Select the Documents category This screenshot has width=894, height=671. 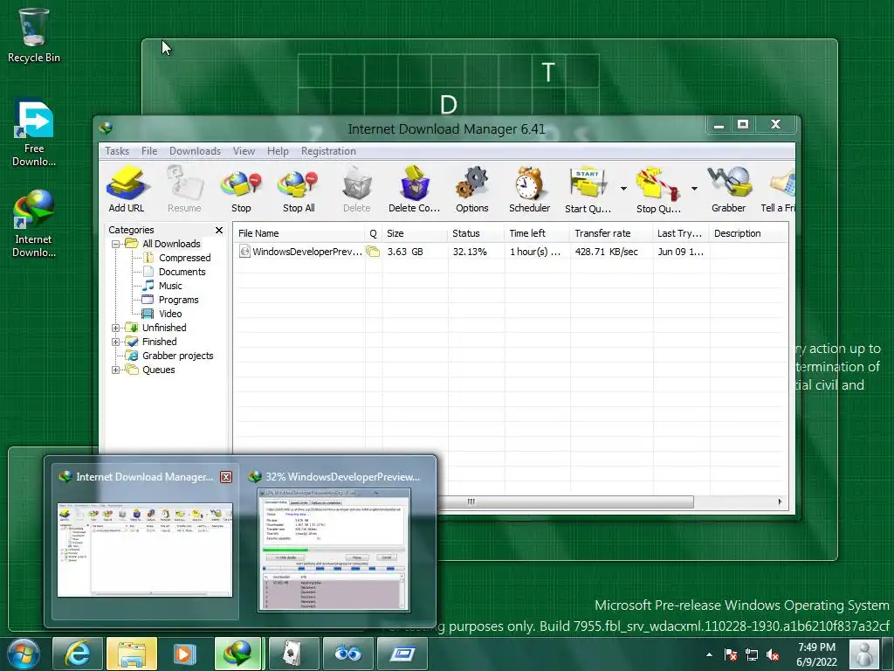(x=182, y=273)
